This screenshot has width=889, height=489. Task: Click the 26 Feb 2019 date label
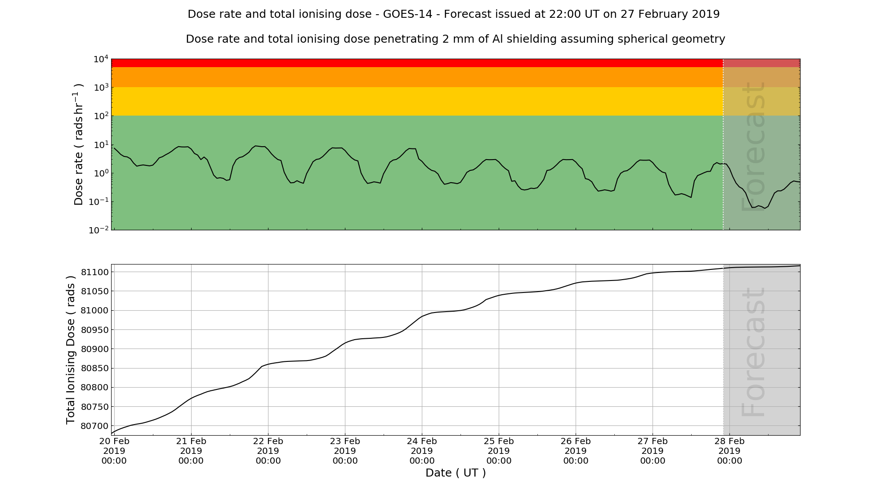click(576, 451)
